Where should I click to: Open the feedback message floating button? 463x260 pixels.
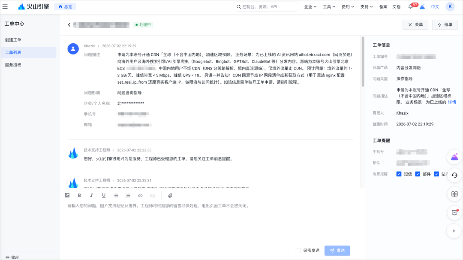[x=454, y=212]
